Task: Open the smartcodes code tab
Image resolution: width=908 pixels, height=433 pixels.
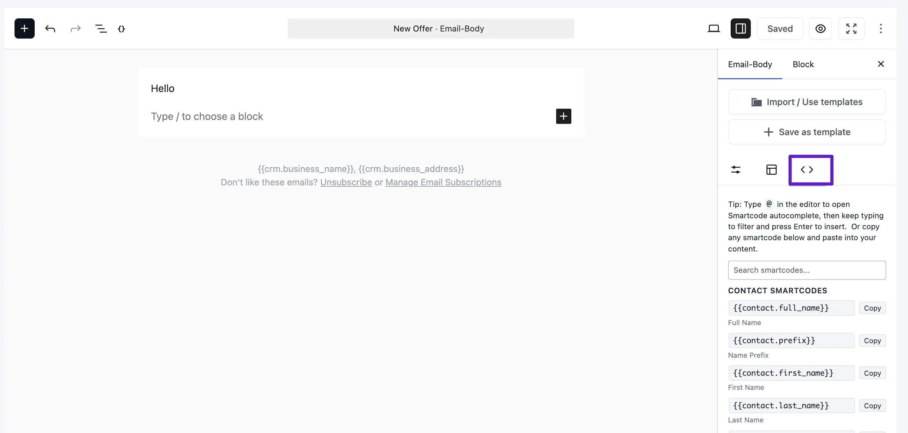Action: click(807, 170)
